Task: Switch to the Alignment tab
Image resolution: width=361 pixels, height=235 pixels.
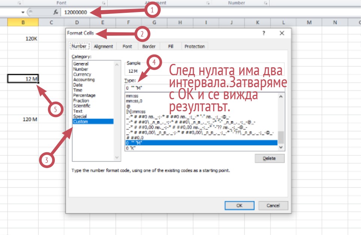Action: coord(103,46)
